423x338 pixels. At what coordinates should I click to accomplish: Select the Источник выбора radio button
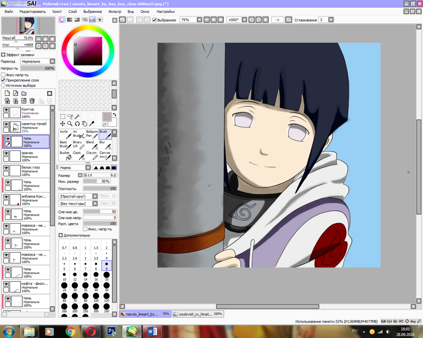3,85
